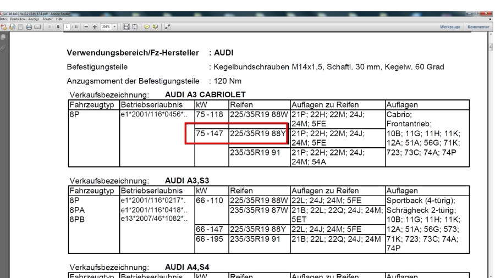Open the Bearbeiten menu

point(17,19)
